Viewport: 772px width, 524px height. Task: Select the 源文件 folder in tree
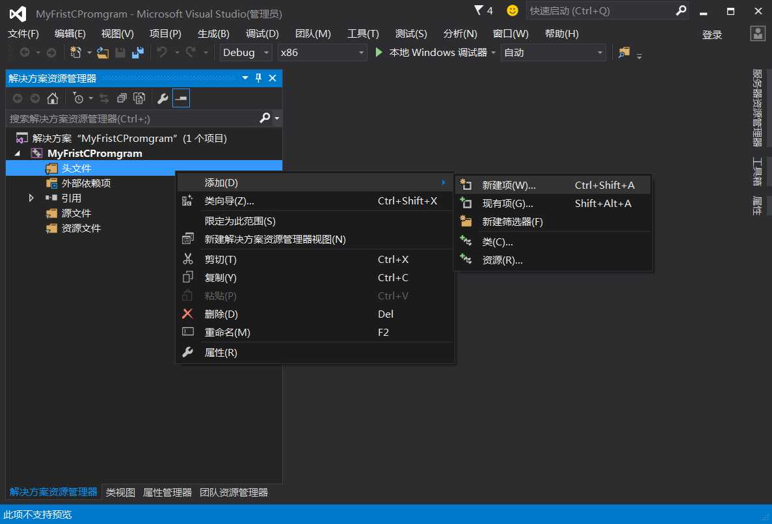point(76,214)
